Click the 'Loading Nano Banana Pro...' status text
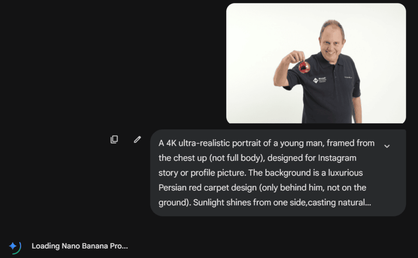The image size is (418, 258). 80,246
